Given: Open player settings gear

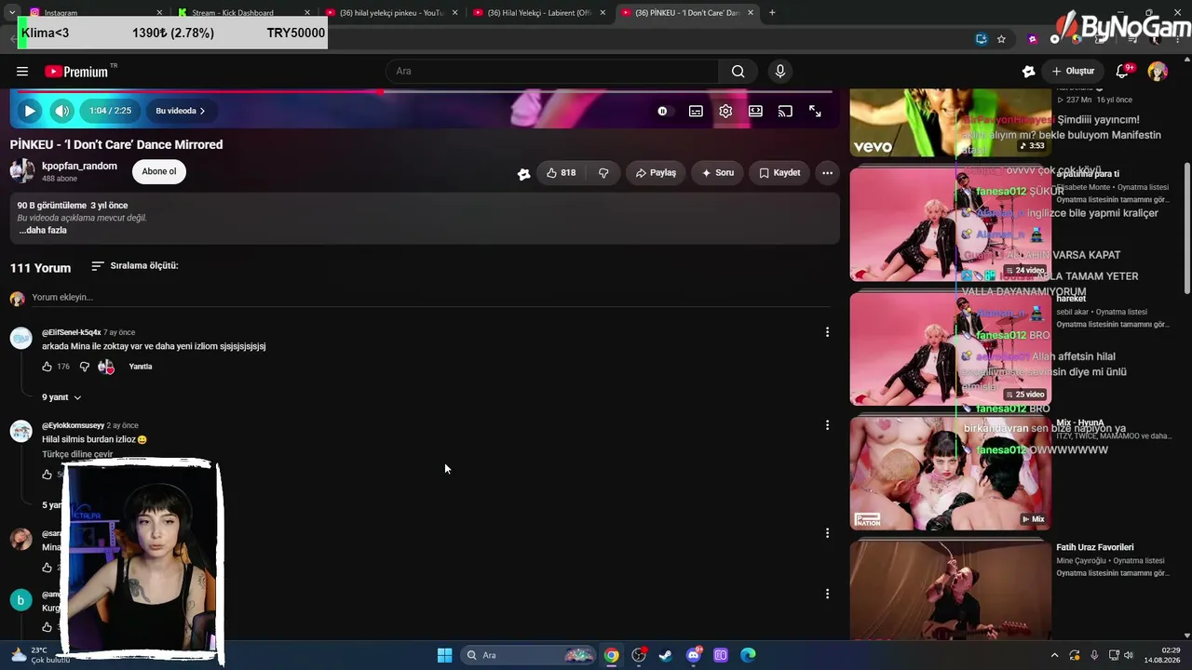Looking at the screenshot, I should click(x=725, y=111).
